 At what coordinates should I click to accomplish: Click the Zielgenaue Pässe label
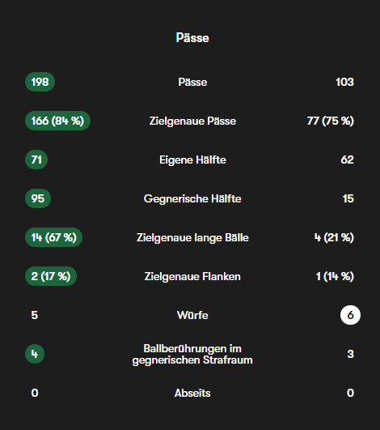coord(192,121)
